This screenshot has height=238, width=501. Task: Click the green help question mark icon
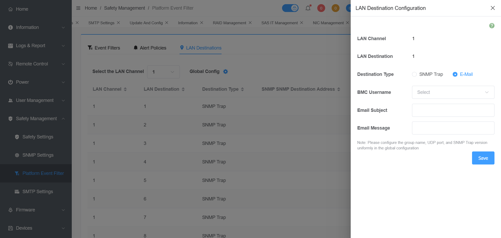click(492, 26)
